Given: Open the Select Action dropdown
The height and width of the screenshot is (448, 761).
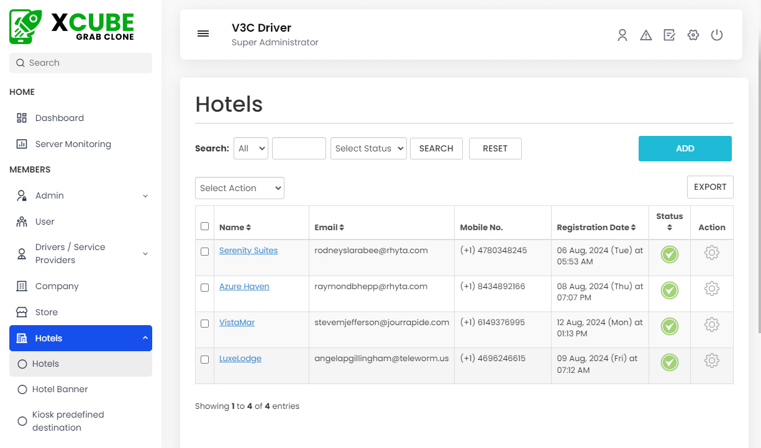Looking at the screenshot, I should pos(239,188).
